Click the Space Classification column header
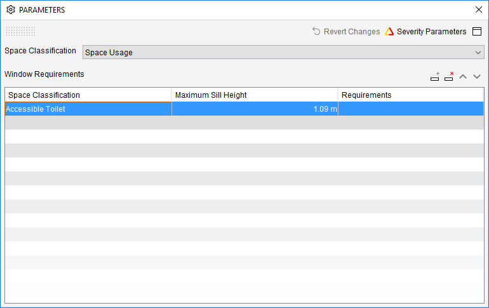Screen dimensions: 489x308 click(x=88, y=95)
